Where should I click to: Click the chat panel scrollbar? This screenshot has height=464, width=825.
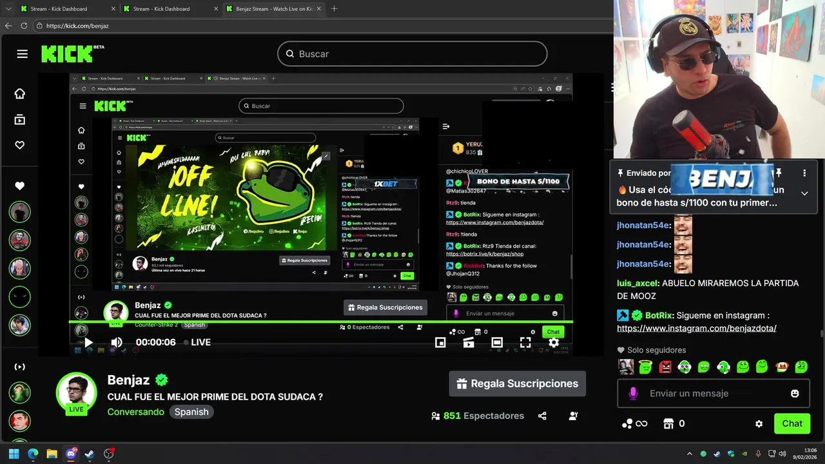click(822, 334)
